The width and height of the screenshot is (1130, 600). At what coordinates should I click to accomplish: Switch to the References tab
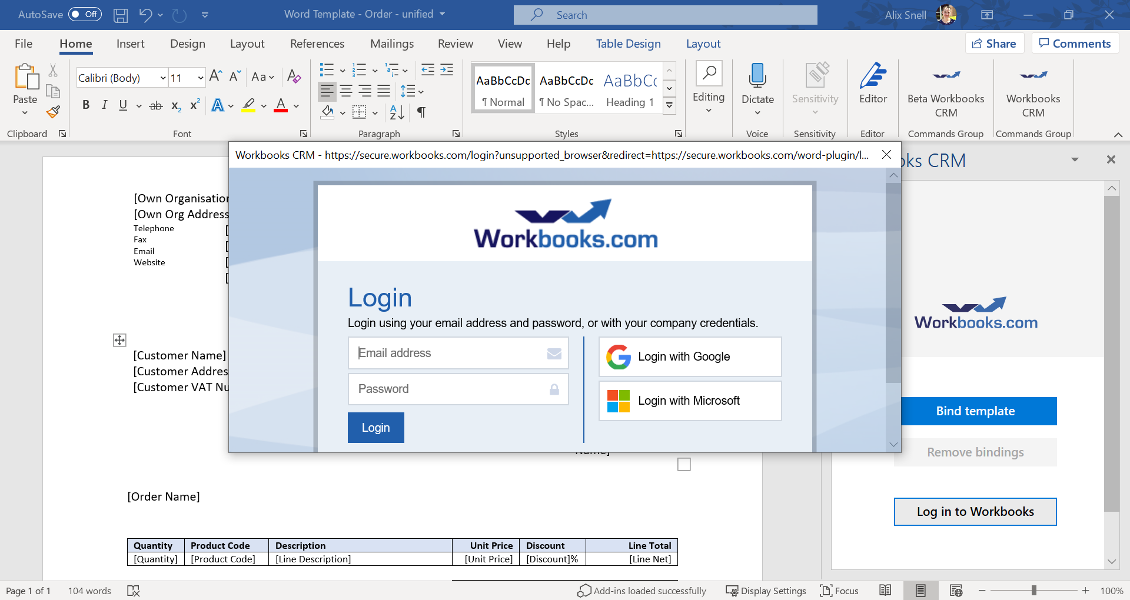click(317, 44)
